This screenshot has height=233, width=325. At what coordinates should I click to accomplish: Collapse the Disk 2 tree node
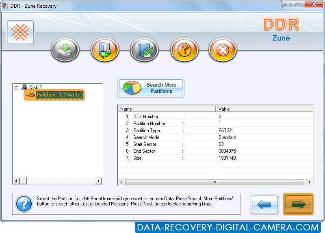pos(16,88)
